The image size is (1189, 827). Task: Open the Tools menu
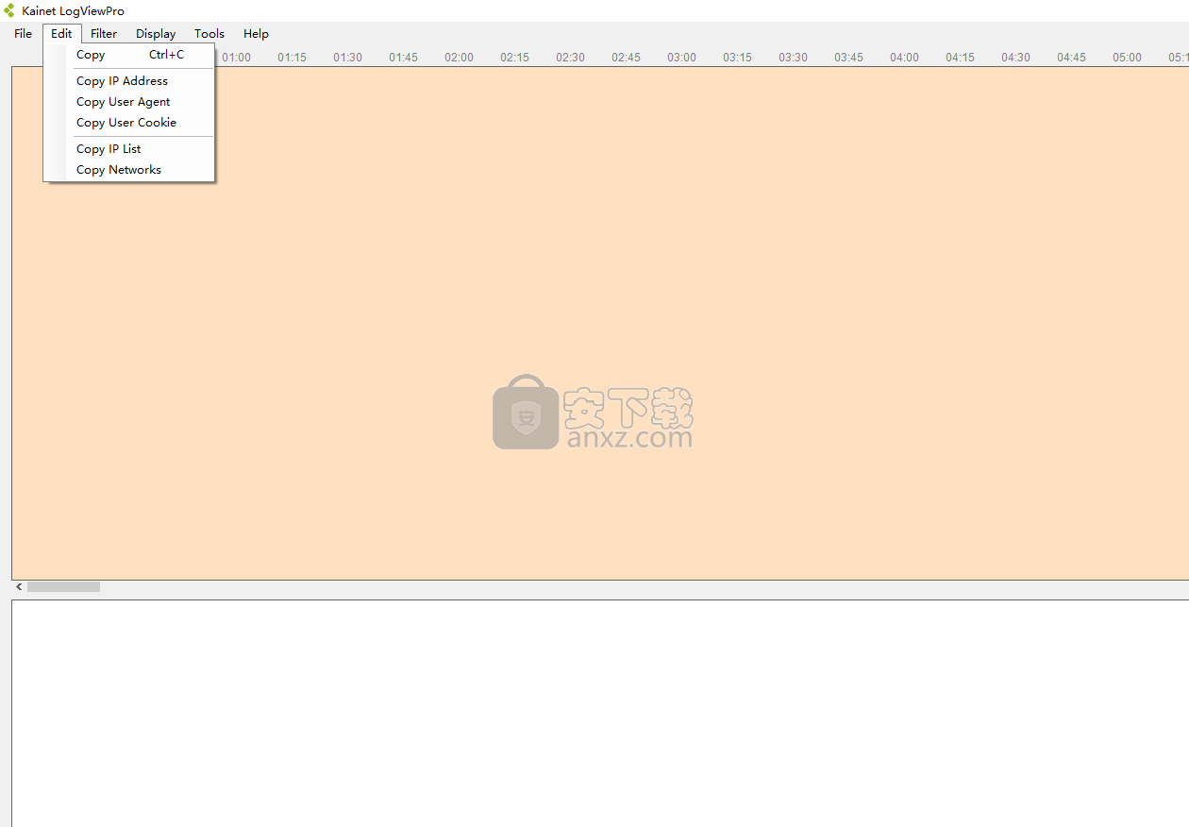pos(209,33)
